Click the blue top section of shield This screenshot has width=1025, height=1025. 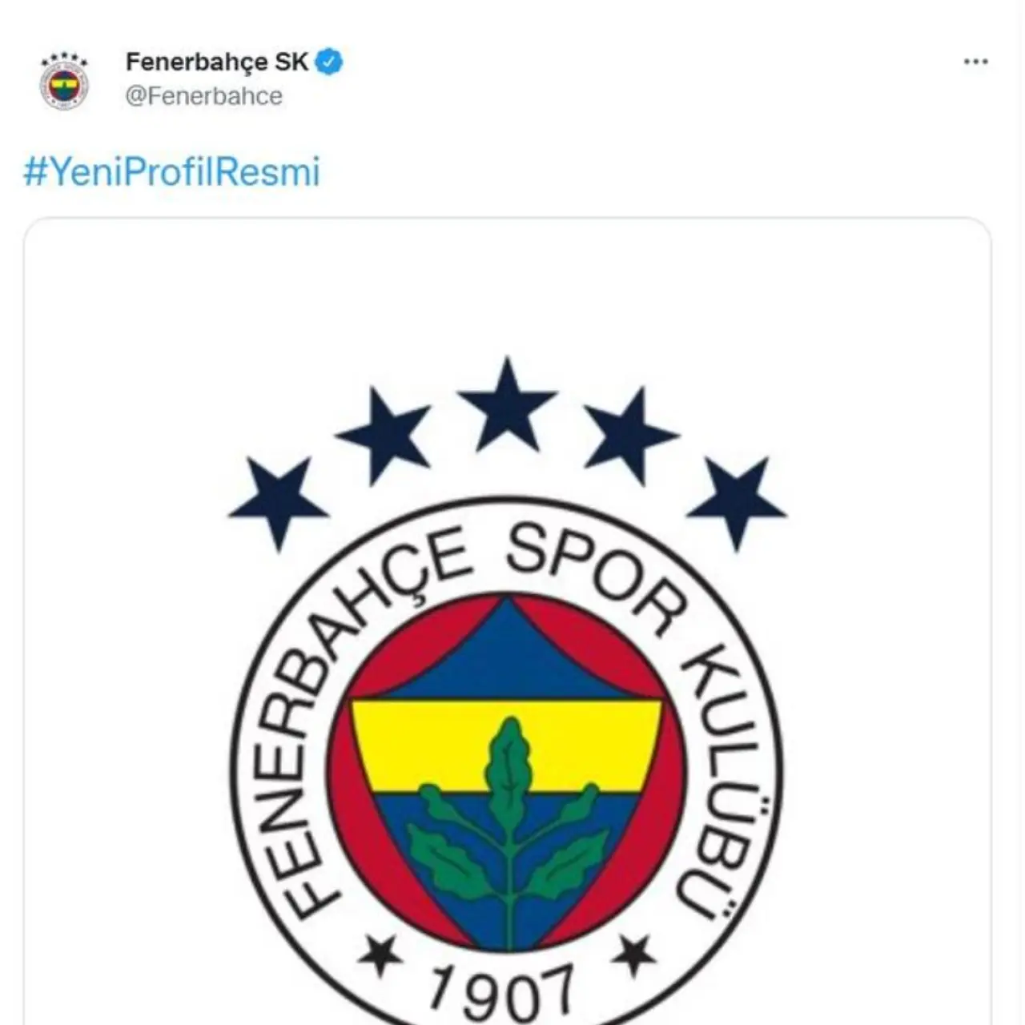(507, 655)
